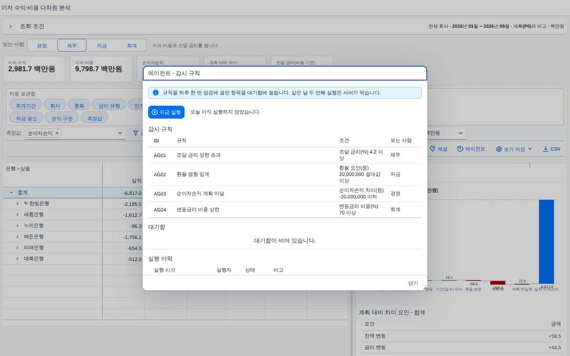
Task: Click the 조달 금리 상한 초과 rule name
Action: coord(199,155)
